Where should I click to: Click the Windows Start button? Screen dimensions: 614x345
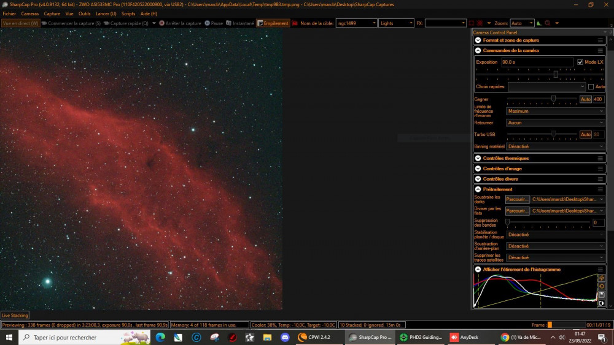(x=9, y=337)
